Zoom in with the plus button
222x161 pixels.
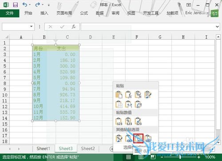click(x=198, y=157)
